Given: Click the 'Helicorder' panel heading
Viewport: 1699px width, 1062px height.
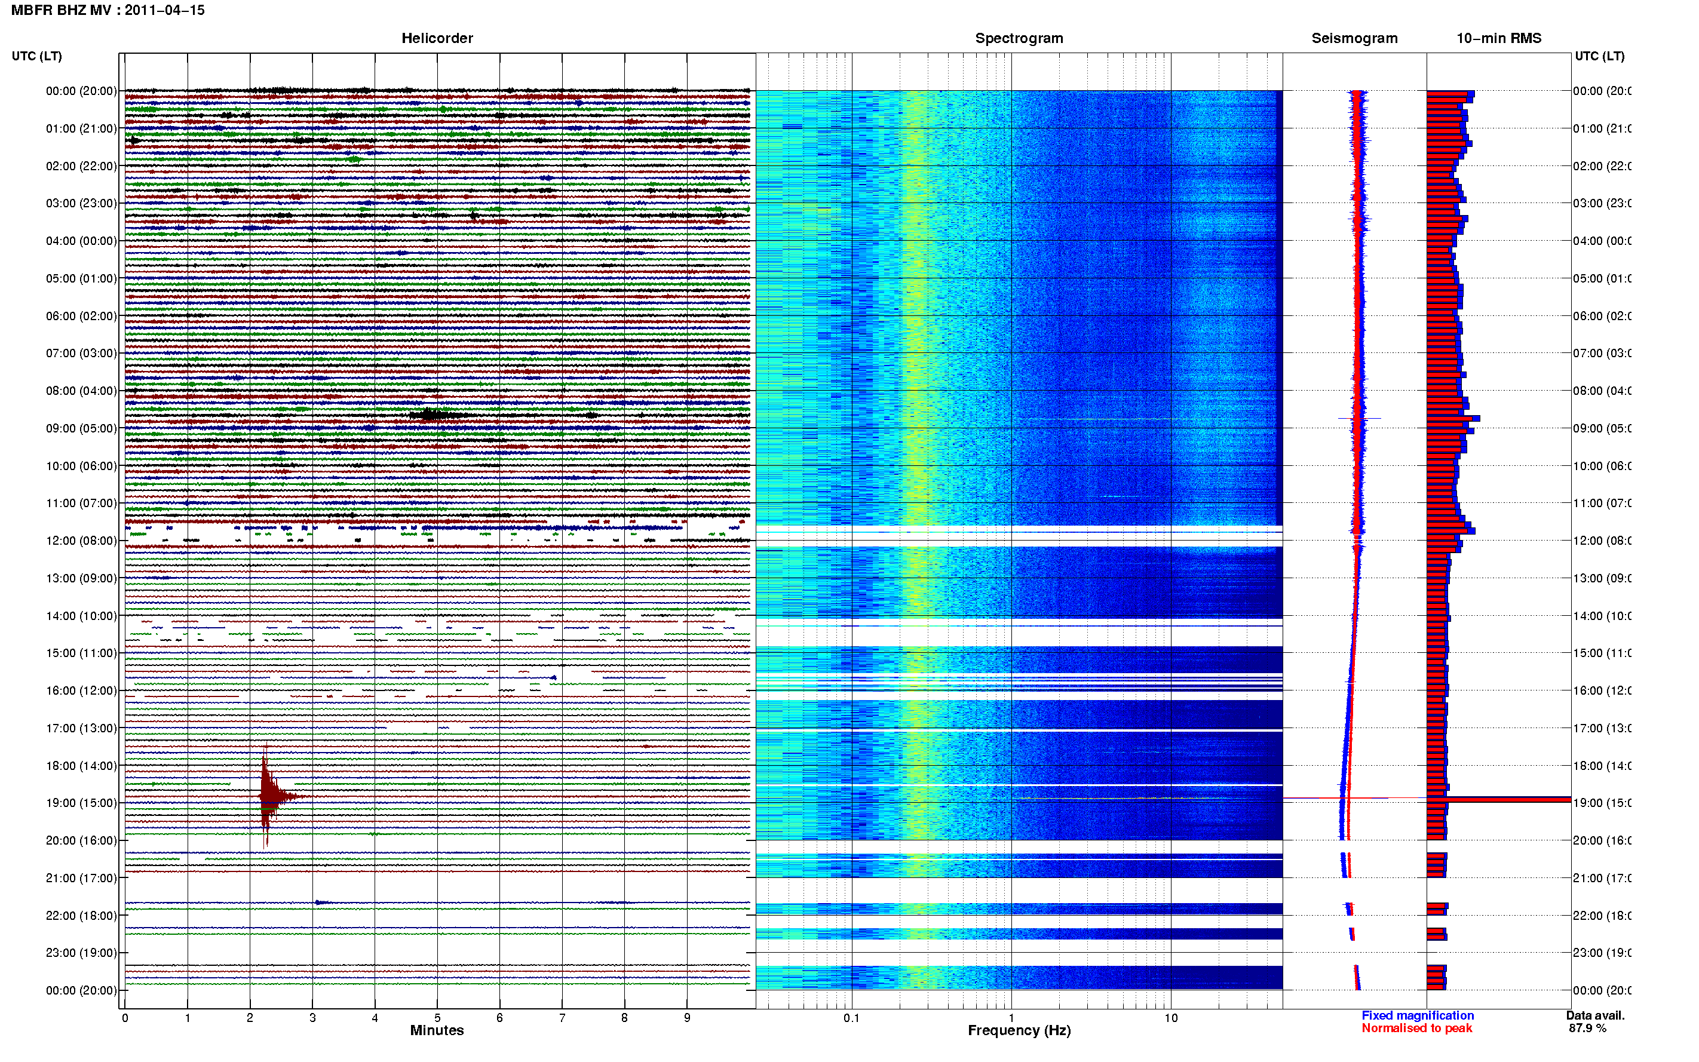Looking at the screenshot, I should 437,38.
